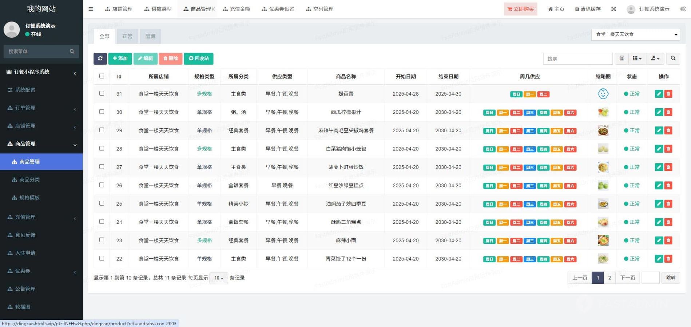Select the checkbox for row Id 27
Viewport: 691px width, 327px height.
pos(102,167)
